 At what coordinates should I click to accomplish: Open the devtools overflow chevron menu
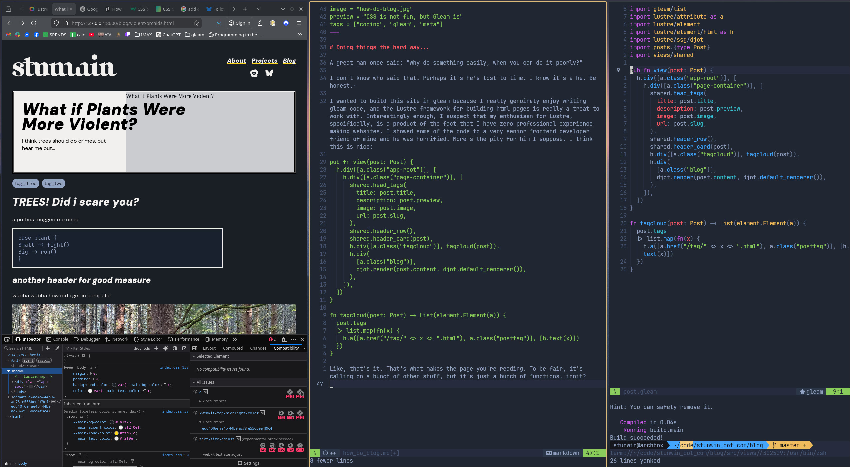pos(235,339)
